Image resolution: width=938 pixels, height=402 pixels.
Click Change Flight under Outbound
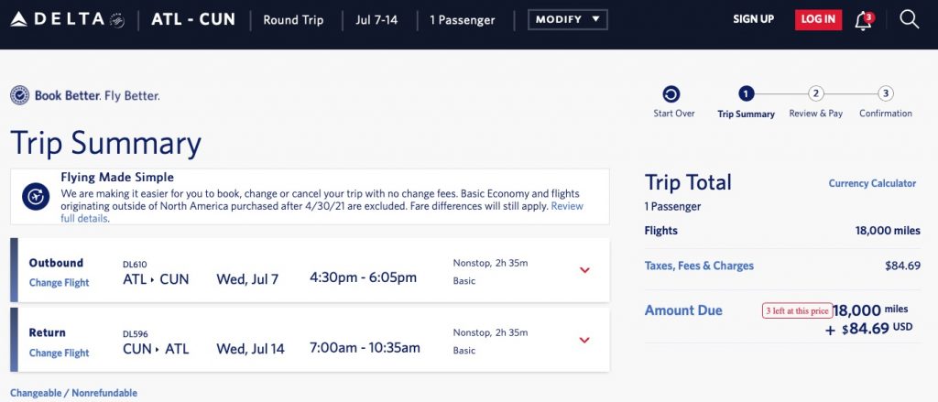point(59,283)
